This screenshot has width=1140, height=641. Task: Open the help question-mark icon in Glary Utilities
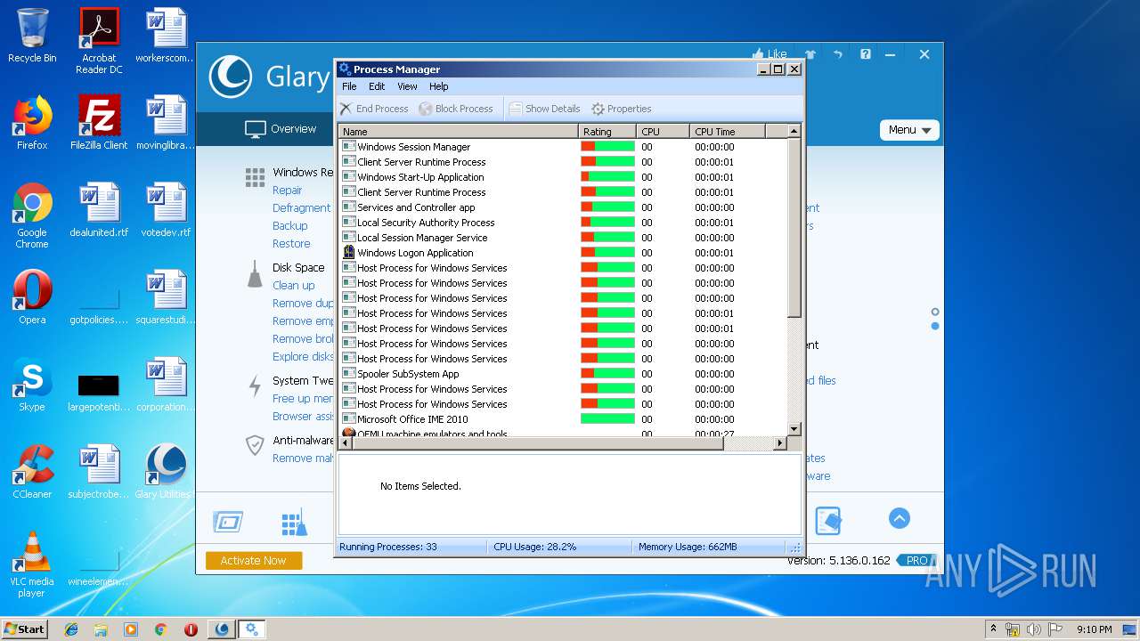[x=865, y=54]
